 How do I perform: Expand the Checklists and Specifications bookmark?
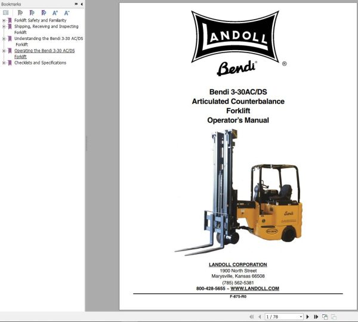[4, 63]
